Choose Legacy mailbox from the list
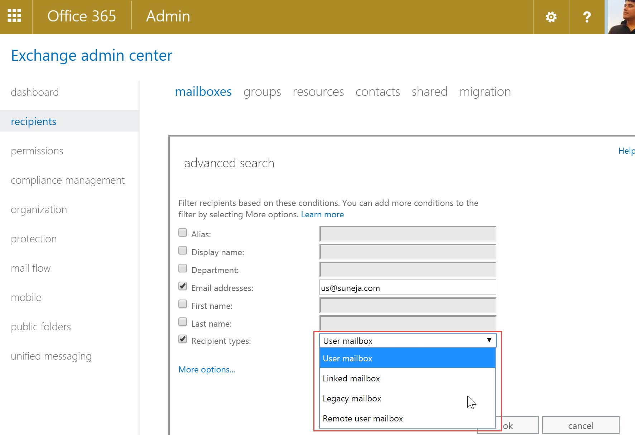 [x=408, y=398]
